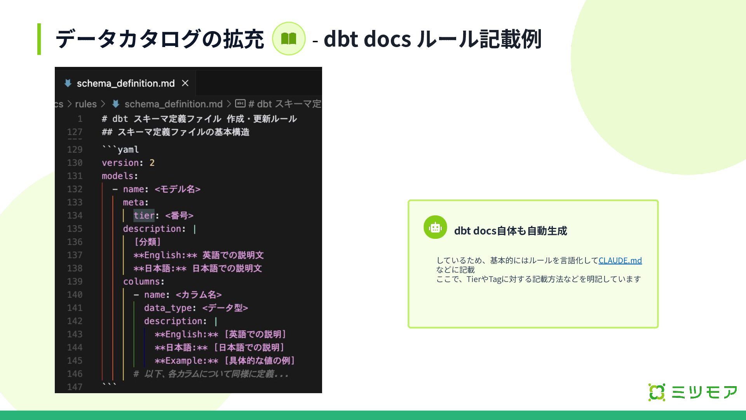Click the green book icon in title
This screenshot has height=420, width=746.
(x=289, y=38)
